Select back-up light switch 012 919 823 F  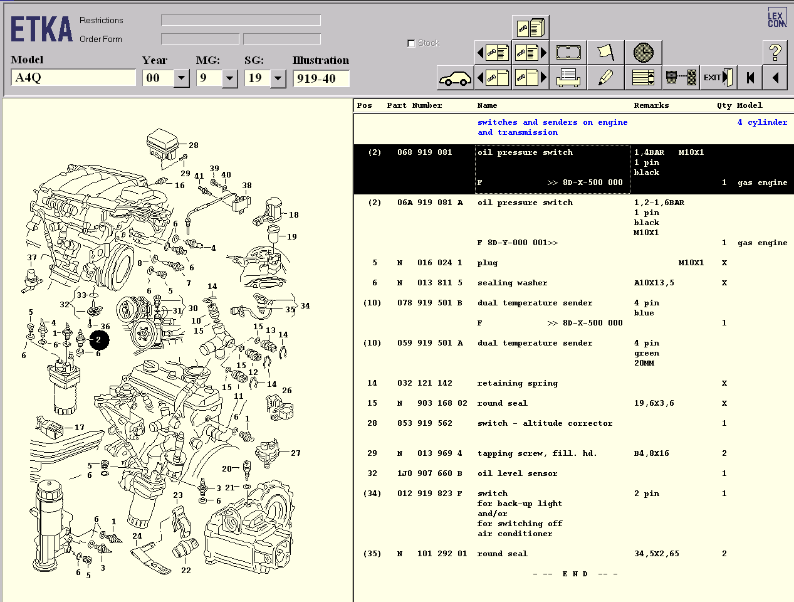coord(573,514)
